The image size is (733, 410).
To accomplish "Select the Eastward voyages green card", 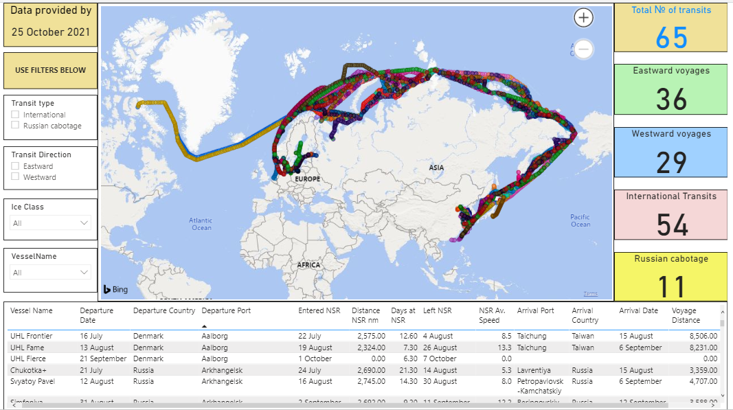I will click(x=670, y=90).
